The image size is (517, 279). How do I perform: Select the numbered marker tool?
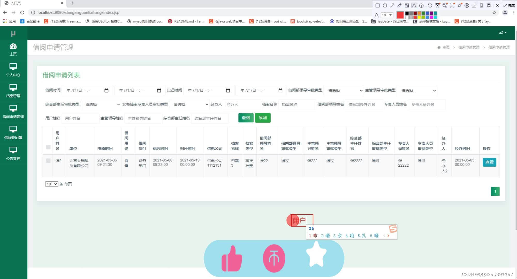click(421, 5)
